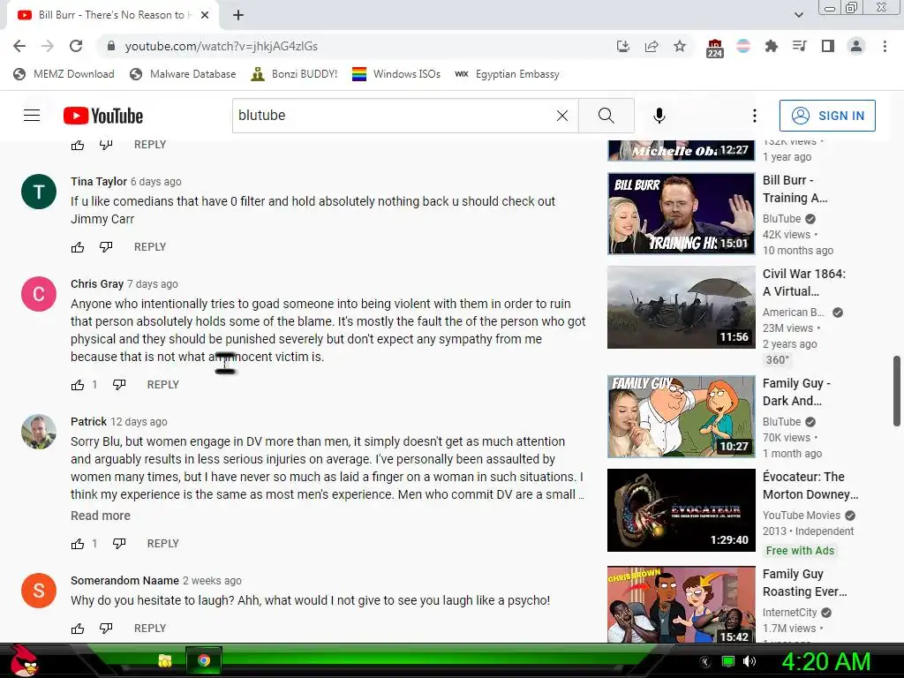Image resolution: width=904 pixels, height=678 pixels.
Task: Click Somerandom Naame's avatar
Action: [39, 591]
